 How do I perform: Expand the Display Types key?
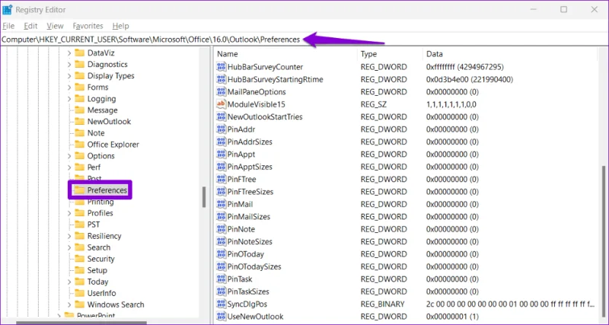point(69,75)
